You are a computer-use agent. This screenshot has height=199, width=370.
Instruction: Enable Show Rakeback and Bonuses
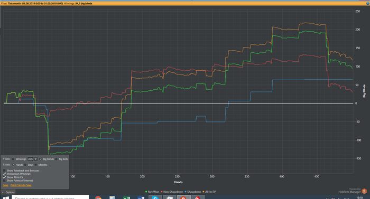coord(4,170)
